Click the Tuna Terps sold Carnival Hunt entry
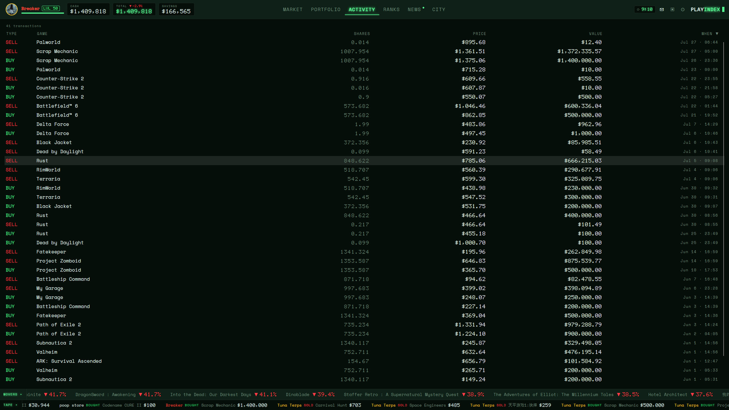 (319, 405)
